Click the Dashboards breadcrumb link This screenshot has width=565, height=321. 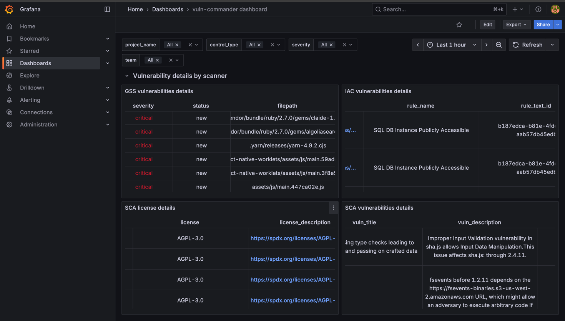point(168,9)
